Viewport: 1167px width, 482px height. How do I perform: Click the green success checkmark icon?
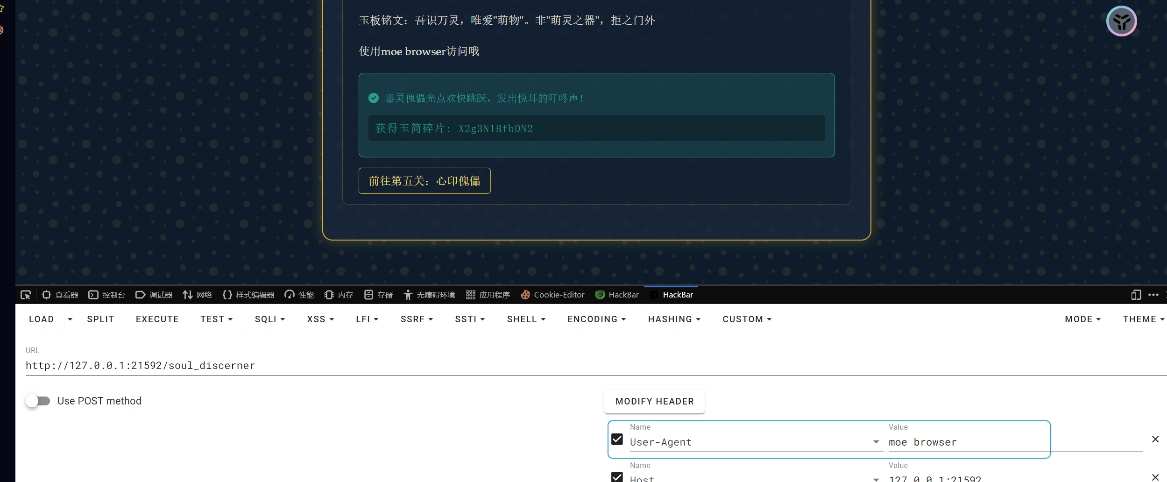point(374,98)
